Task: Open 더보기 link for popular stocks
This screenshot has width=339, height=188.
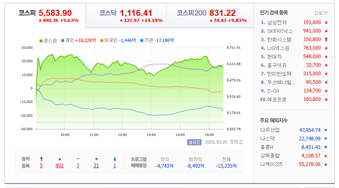Action: pyautogui.click(x=321, y=13)
